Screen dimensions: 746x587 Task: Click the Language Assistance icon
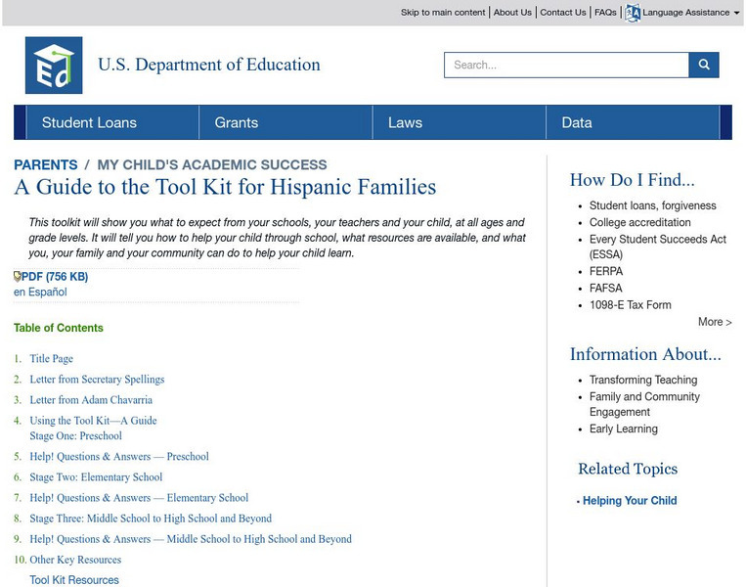coord(633,13)
